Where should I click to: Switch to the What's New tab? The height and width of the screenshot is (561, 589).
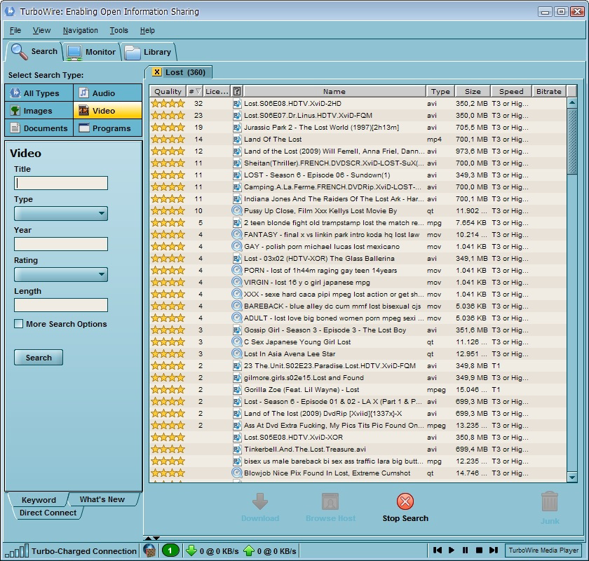pos(102,499)
